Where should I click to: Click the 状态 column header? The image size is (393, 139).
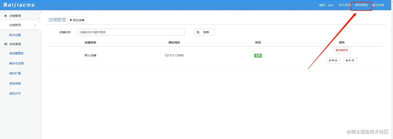[258, 42]
